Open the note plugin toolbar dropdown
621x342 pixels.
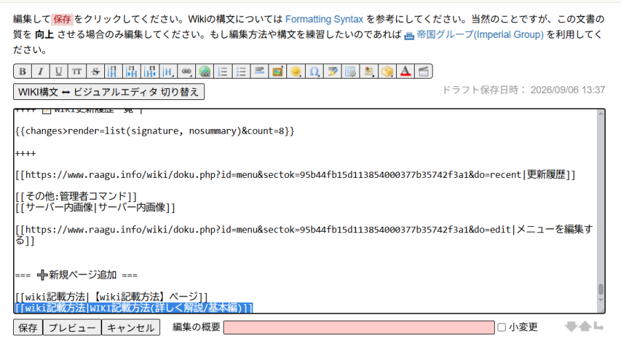pyautogui.click(x=368, y=72)
